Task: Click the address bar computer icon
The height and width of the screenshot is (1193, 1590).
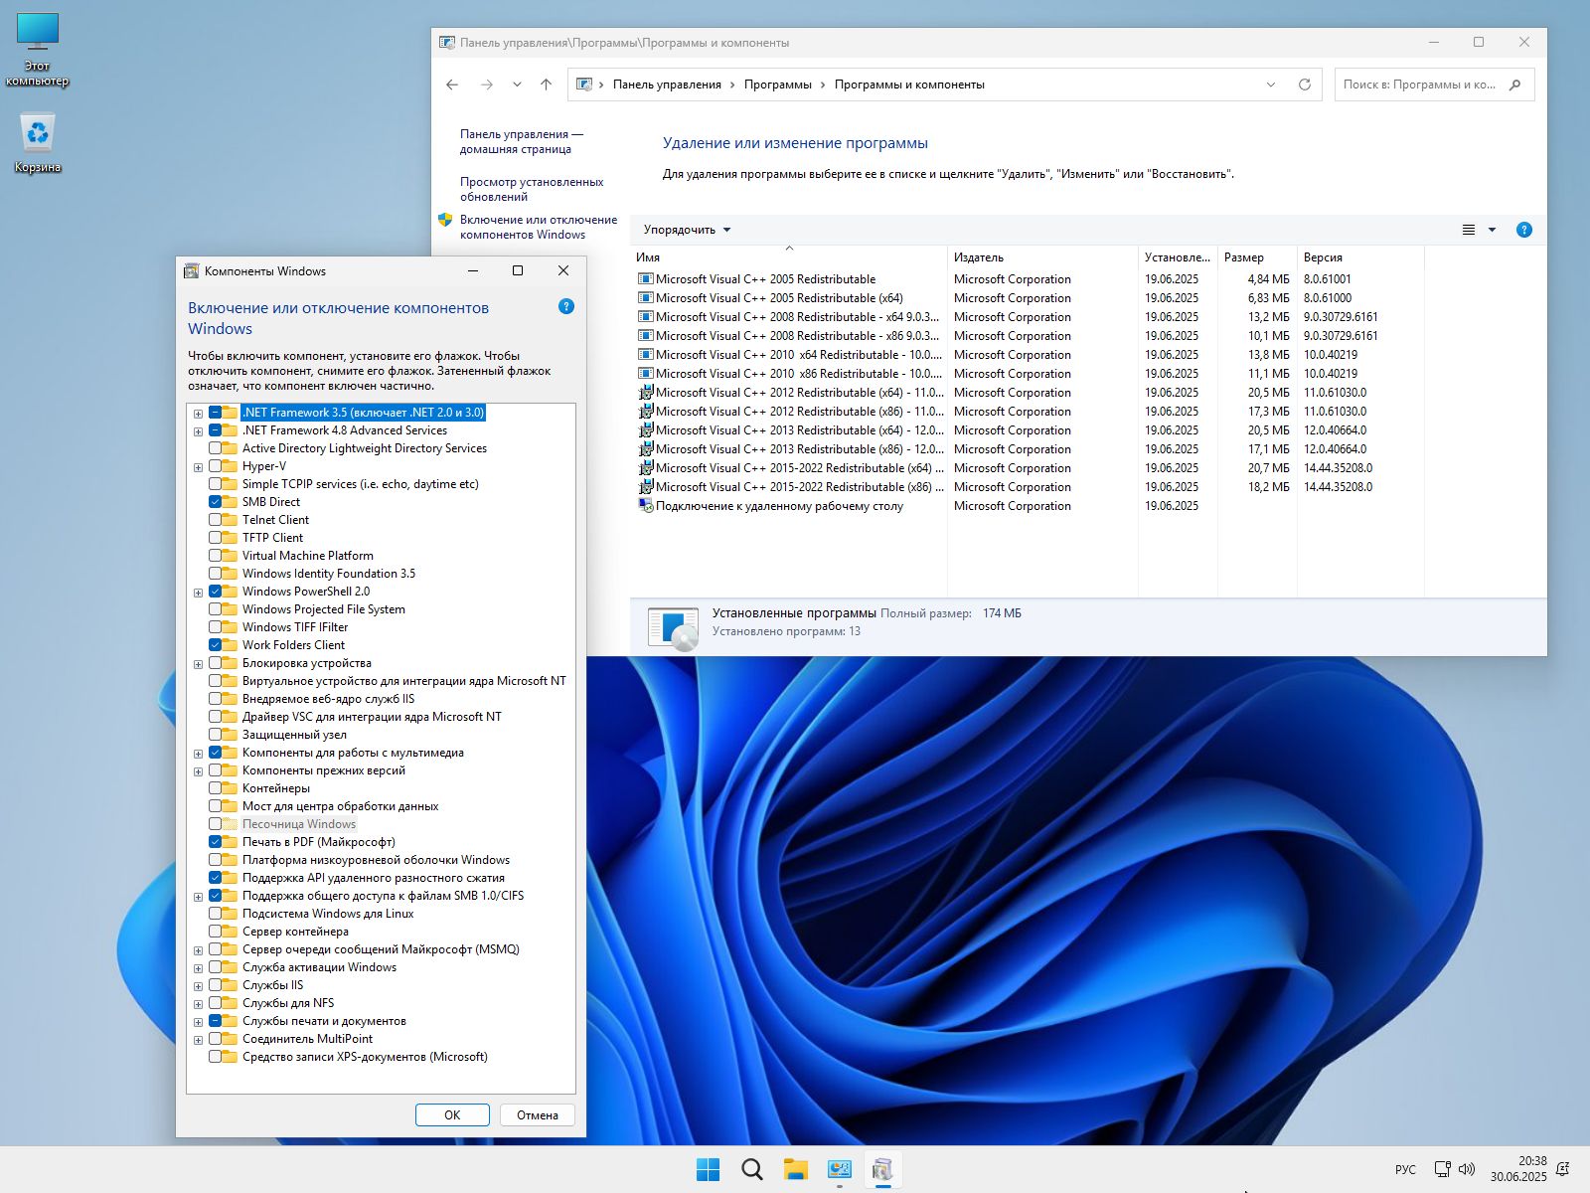Action: coord(584,85)
